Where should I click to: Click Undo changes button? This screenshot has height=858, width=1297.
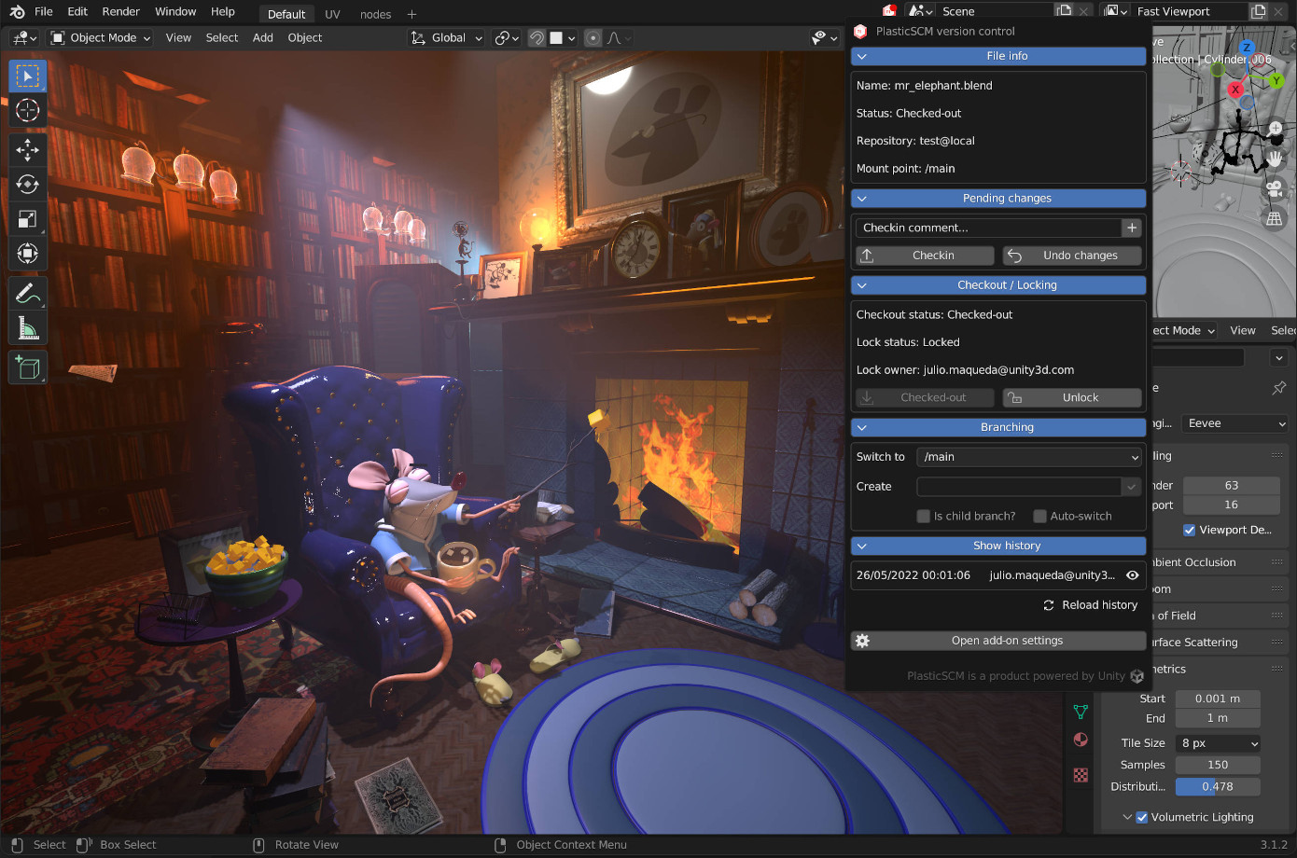[1072, 256]
